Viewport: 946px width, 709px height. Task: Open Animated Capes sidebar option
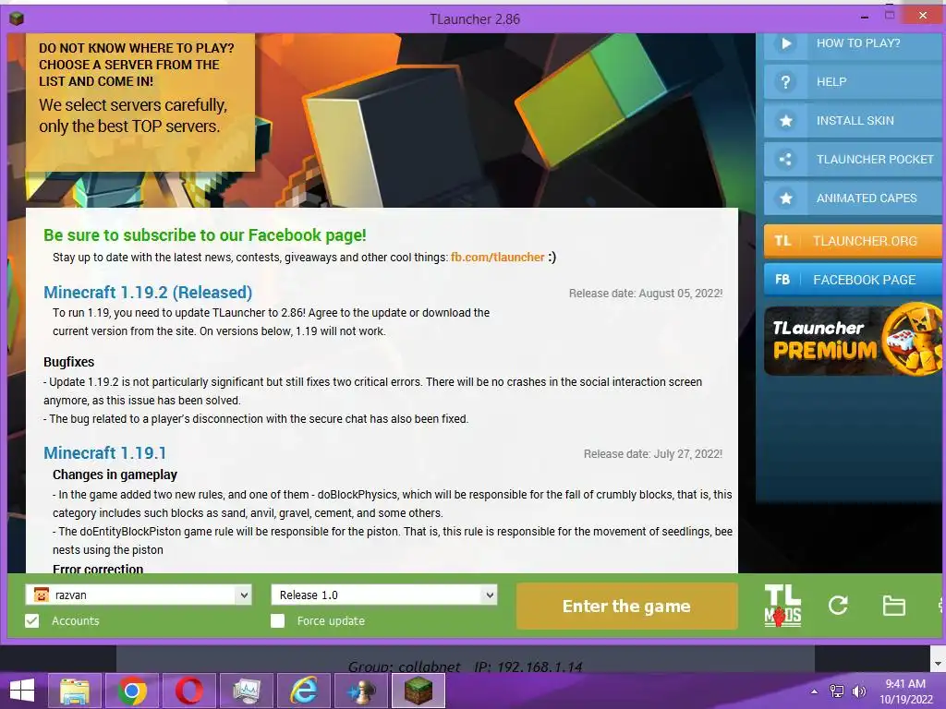(x=853, y=198)
